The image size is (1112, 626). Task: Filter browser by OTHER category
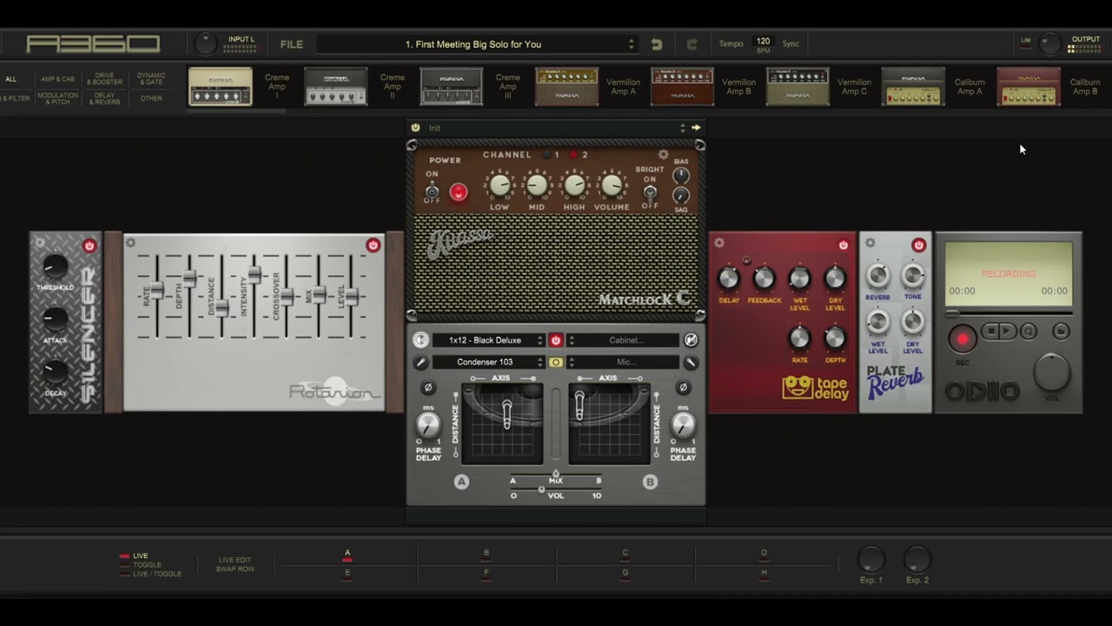pos(151,98)
